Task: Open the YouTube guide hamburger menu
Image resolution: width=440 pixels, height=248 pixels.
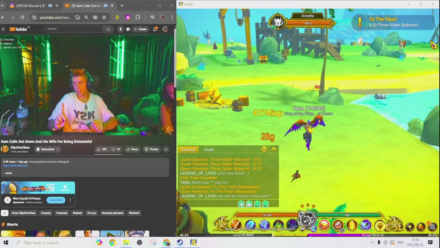Action: (3, 29)
